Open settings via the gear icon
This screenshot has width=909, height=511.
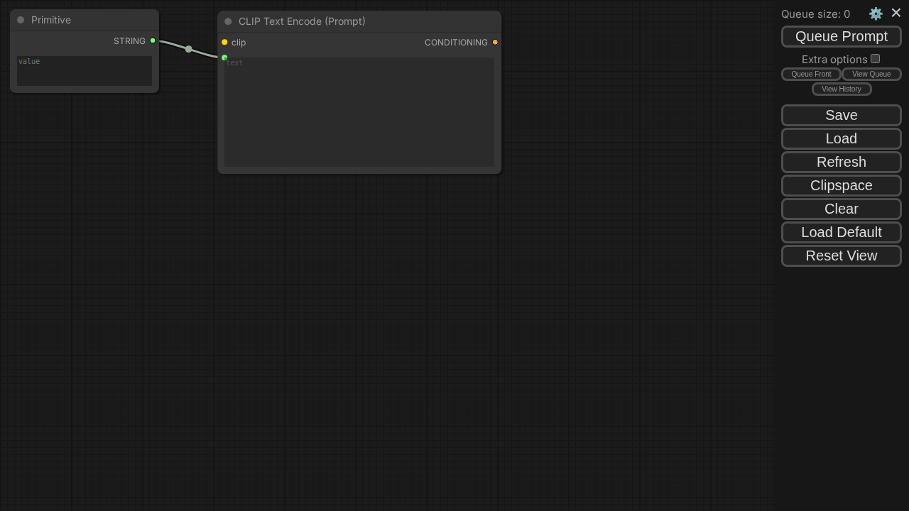coord(876,13)
